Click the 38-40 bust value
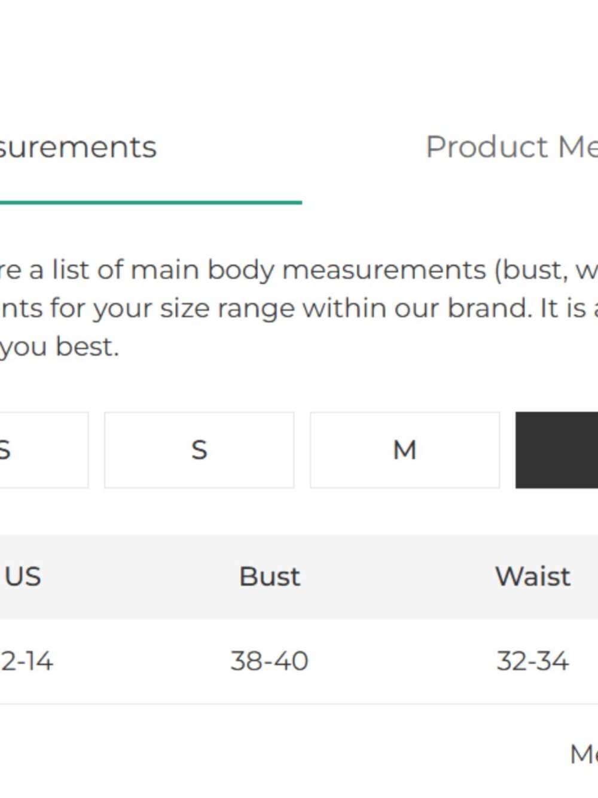Image resolution: width=598 pixels, height=798 pixels. pyautogui.click(x=270, y=662)
